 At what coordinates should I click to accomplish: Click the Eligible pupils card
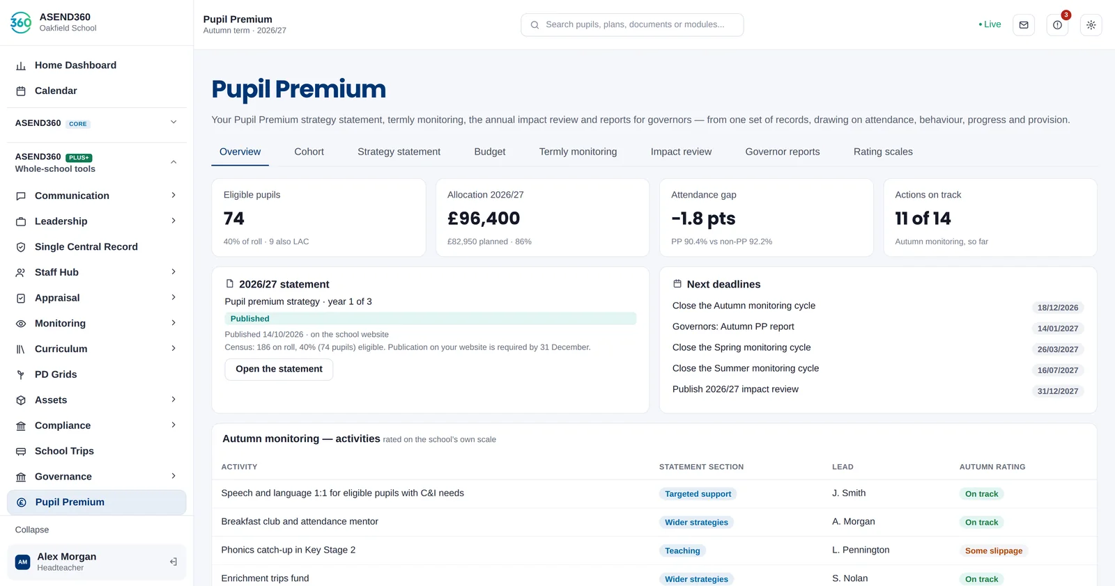[x=318, y=218]
